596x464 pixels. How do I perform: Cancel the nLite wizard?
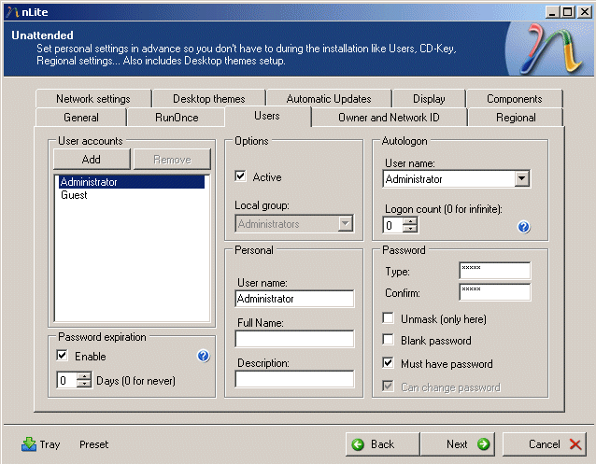coord(545,443)
